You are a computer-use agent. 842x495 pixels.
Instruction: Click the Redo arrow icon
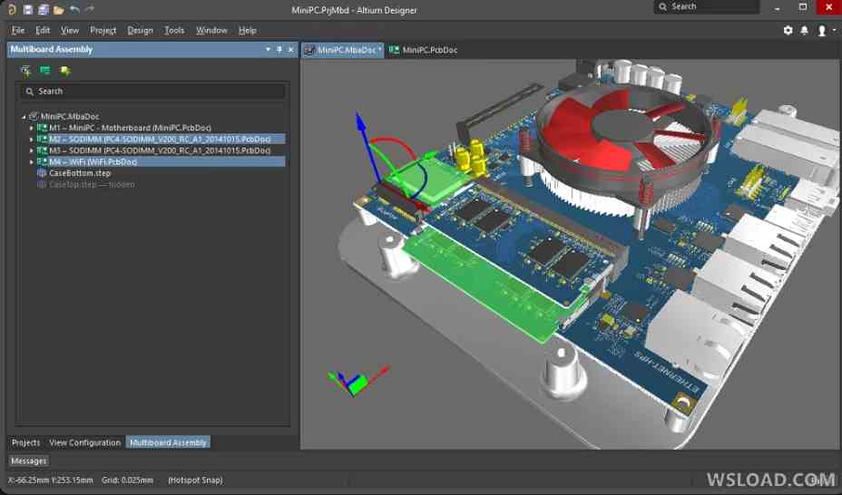click(x=90, y=9)
